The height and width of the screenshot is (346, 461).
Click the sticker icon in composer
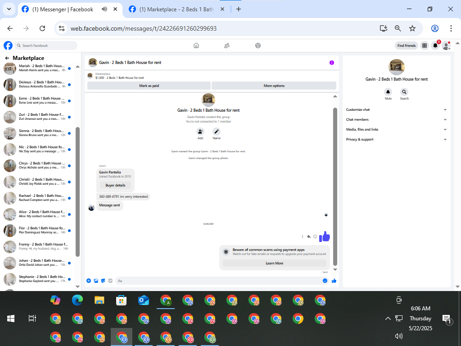103,281
